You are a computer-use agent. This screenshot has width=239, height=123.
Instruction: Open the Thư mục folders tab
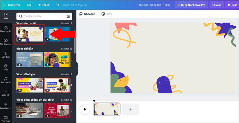[6, 119]
